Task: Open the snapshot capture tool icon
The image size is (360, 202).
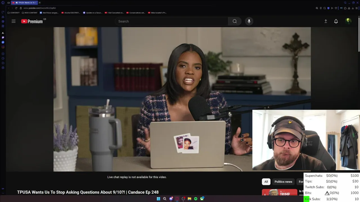Action: click(x=325, y=8)
